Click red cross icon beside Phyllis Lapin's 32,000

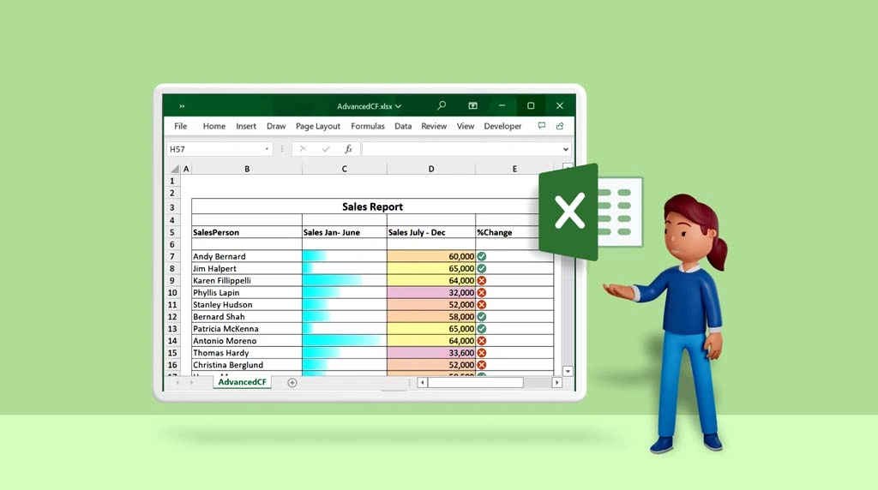482,293
